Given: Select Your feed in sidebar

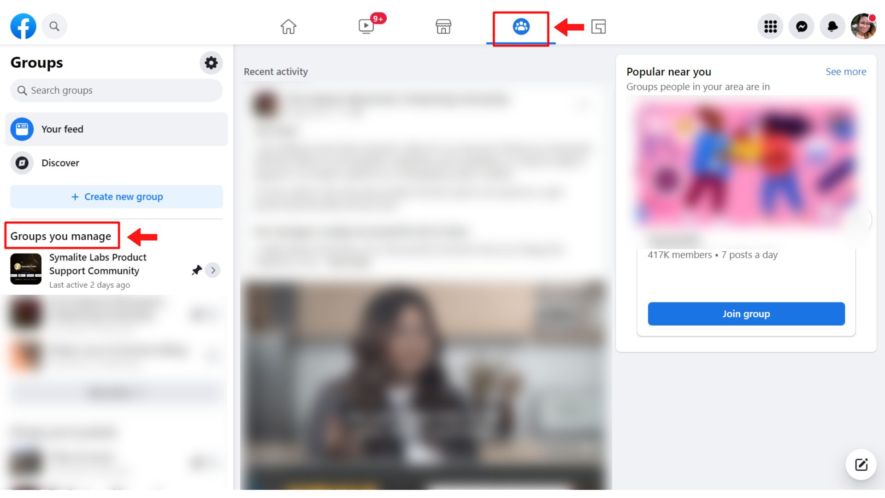Looking at the screenshot, I should pyautogui.click(x=117, y=129).
